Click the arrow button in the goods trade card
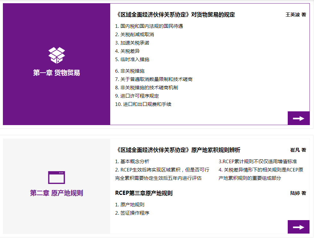 coord(298,118)
